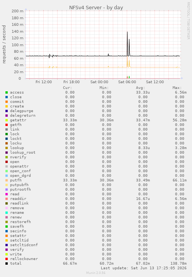Click the readdir legend color swatch
The height and width of the screenshot is (277, 192).
point(7,199)
